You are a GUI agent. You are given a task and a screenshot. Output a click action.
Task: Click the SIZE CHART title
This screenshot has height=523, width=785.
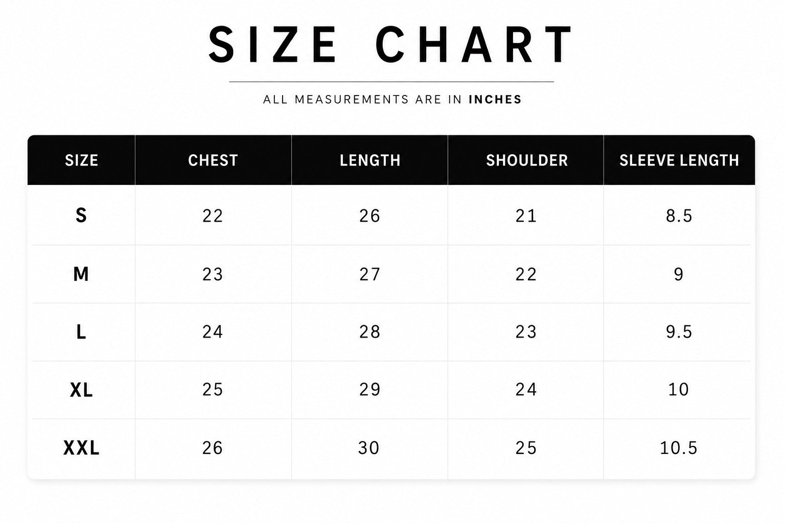[x=391, y=44]
